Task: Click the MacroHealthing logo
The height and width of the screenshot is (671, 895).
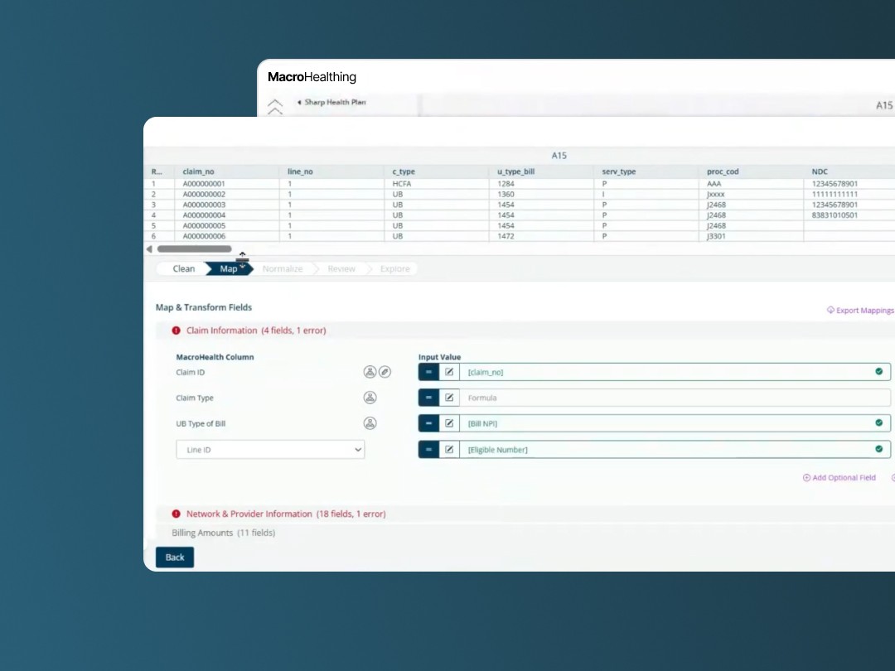Action: pyautogui.click(x=312, y=77)
